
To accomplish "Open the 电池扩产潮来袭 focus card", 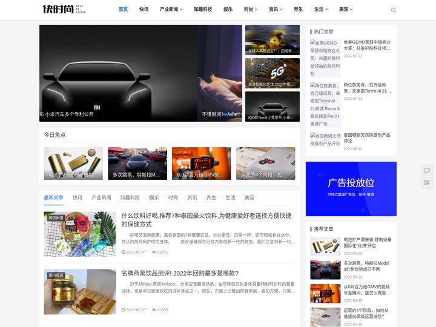I will click(x=73, y=163).
